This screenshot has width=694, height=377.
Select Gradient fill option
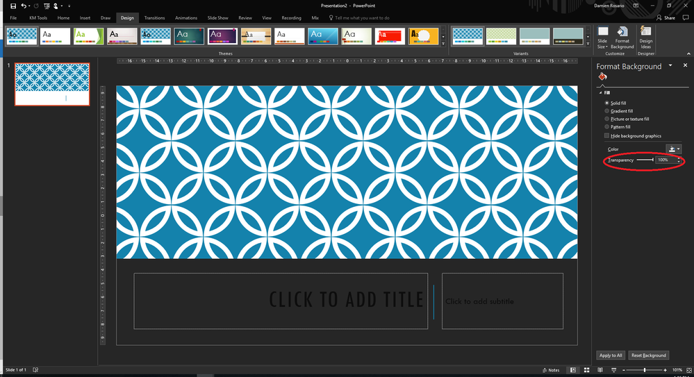pos(619,111)
